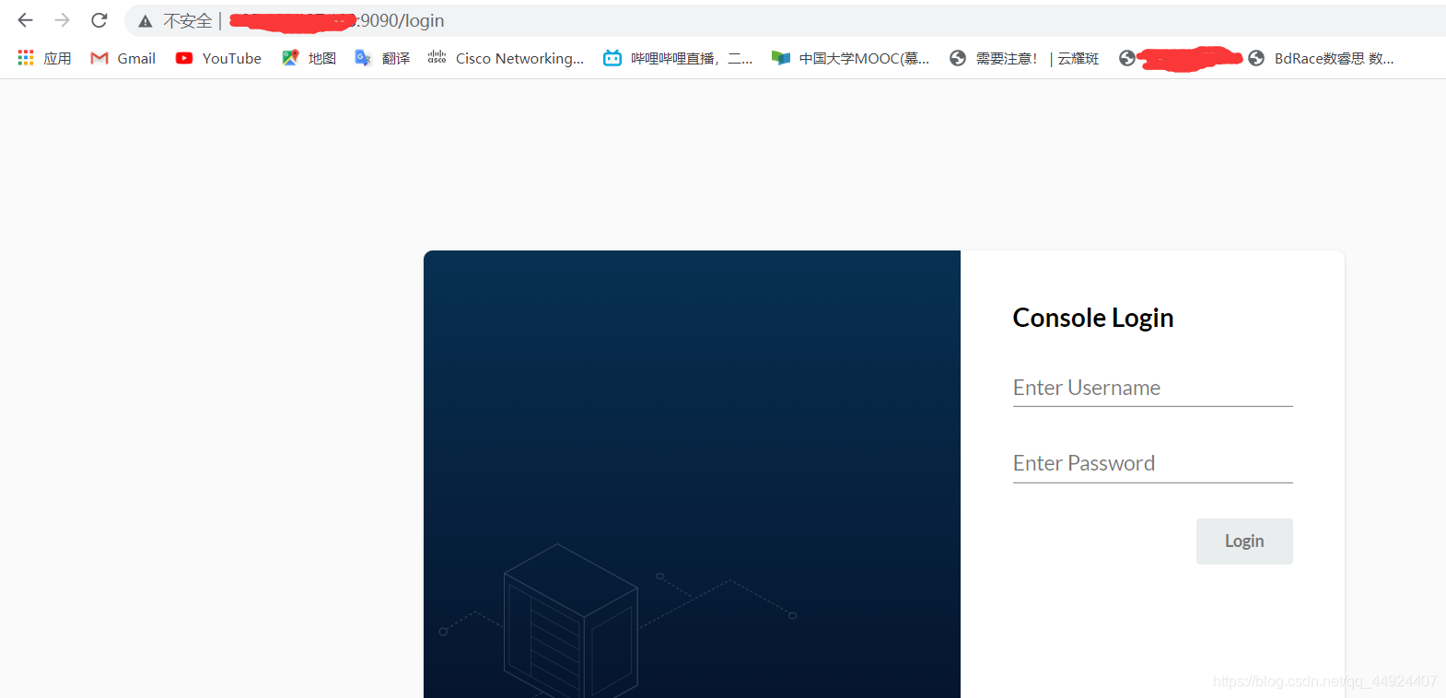
Task: Open the BdRace数睿思 bookmark
Action: tap(1321, 58)
